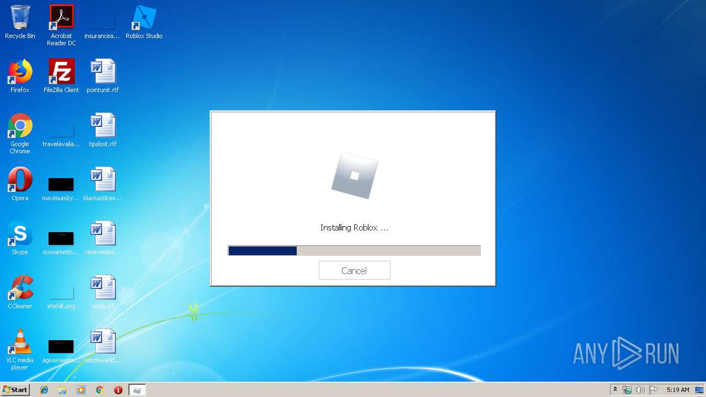Open the Start menu
The image size is (706, 397).
pyautogui.click(x=15, y=389)
